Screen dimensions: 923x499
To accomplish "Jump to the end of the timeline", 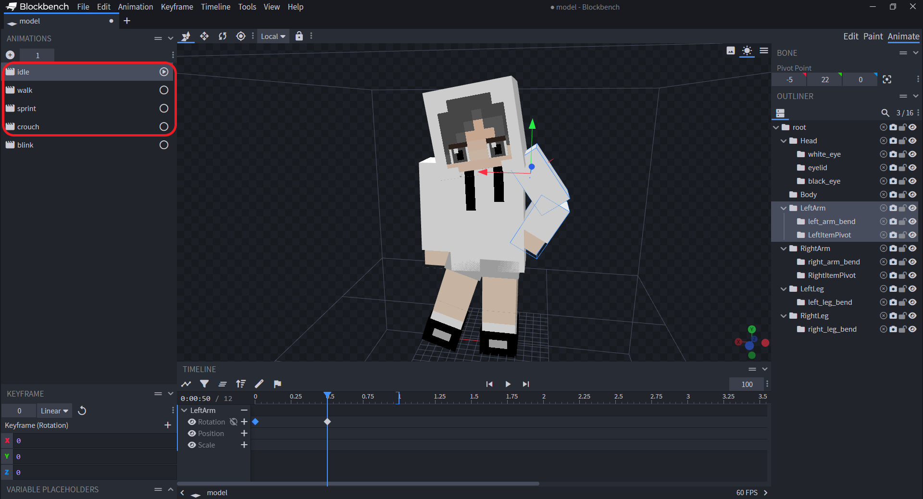I will click(525, 384).
